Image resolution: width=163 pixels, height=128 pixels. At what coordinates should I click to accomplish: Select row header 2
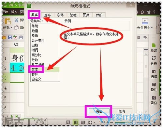click(6, 68)
